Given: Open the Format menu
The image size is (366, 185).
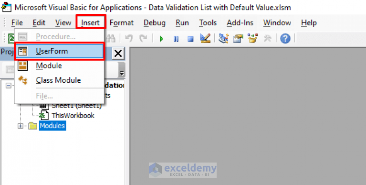Looking at the screenshot, I should 122,22.
